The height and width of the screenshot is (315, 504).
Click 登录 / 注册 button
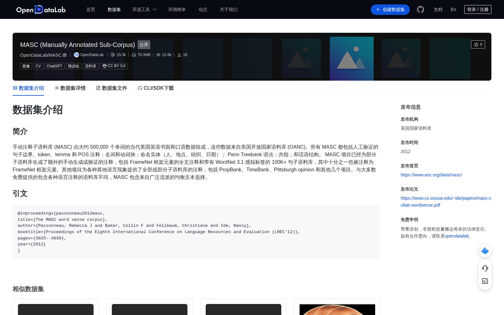[478, 9]
